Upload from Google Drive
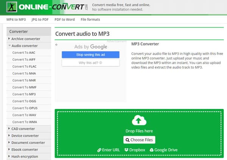Viewport: 227px width, 160px height. [163, 150]
